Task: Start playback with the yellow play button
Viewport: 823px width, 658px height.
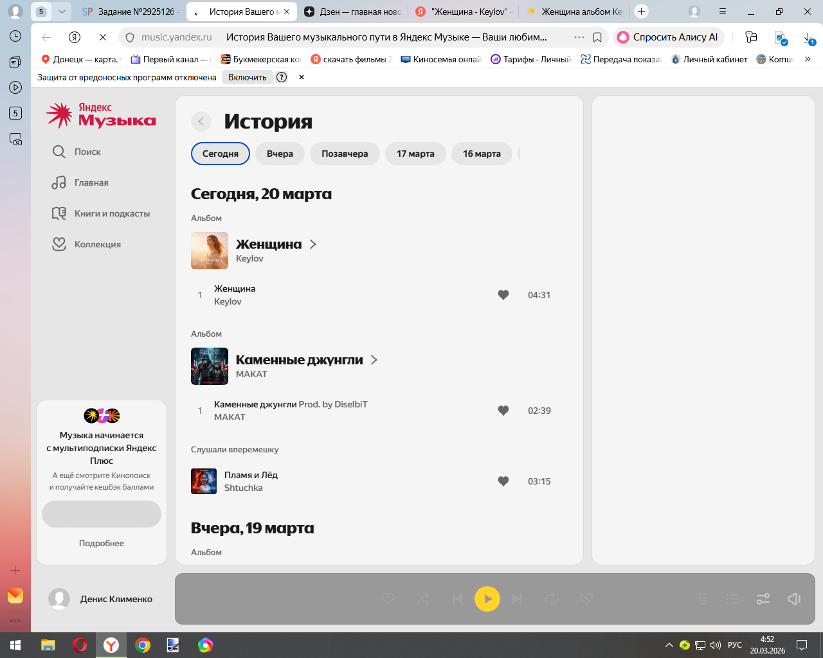Action: 487,599
